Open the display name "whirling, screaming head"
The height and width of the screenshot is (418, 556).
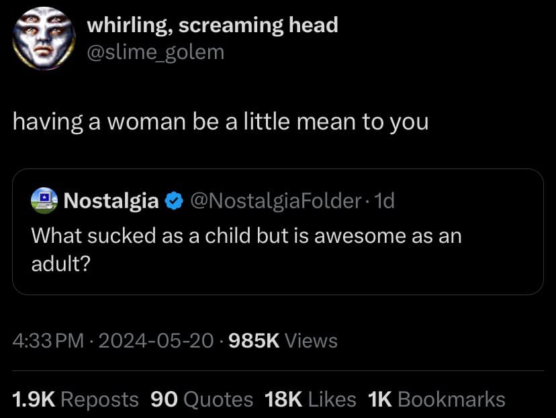212,26
